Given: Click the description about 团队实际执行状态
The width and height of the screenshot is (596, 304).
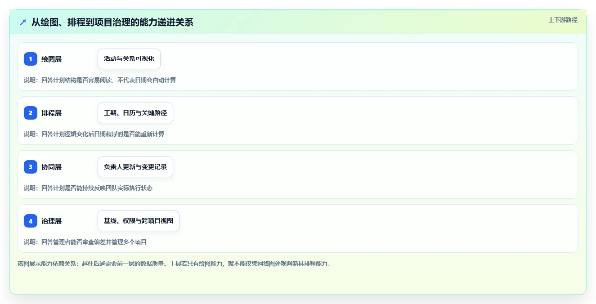Looking at the screenshot, I should coord(88,188).
